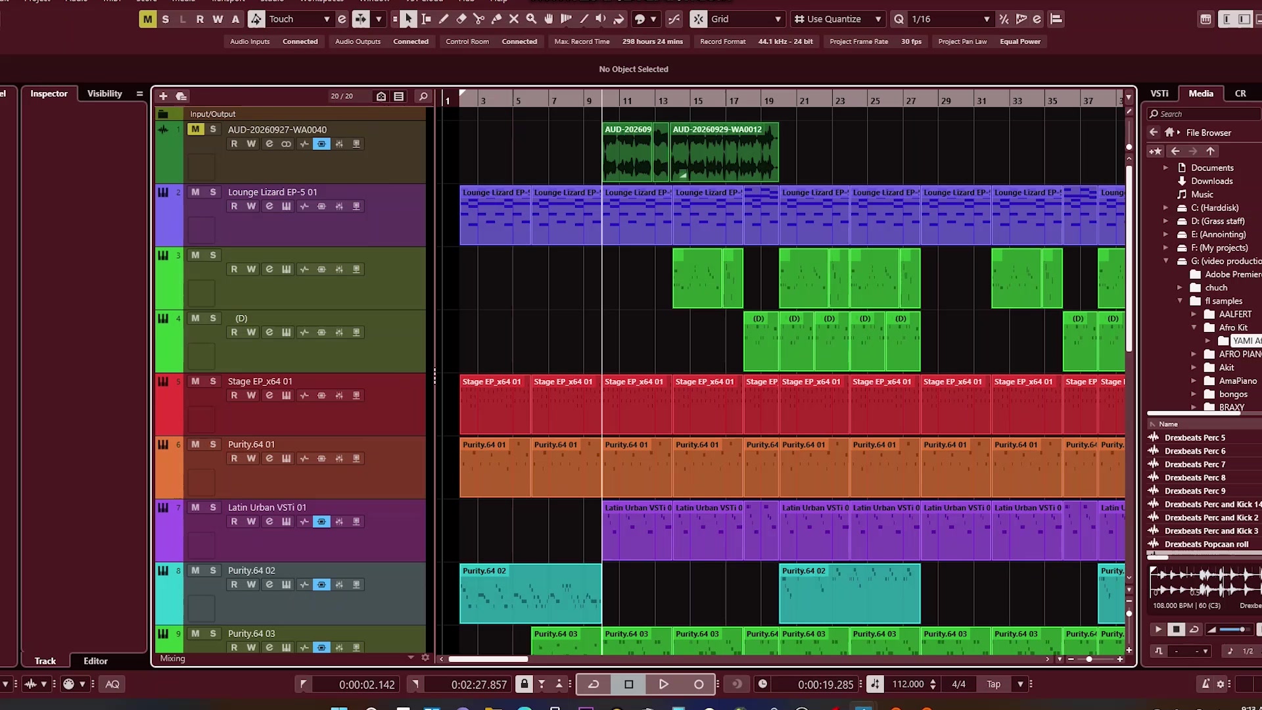Click the Q quantize apply icon
This screenshot has width=1262, height=710.
(899, 19)
